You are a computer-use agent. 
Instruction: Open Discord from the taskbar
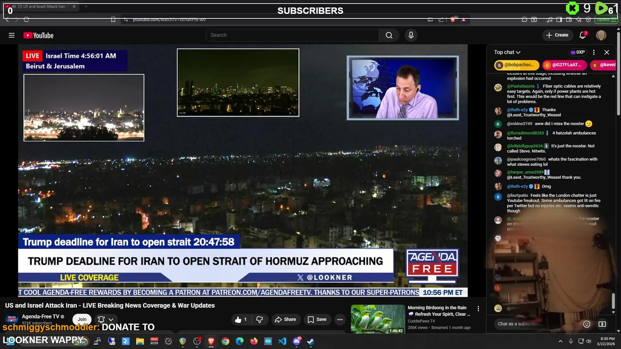coord(297,341)
